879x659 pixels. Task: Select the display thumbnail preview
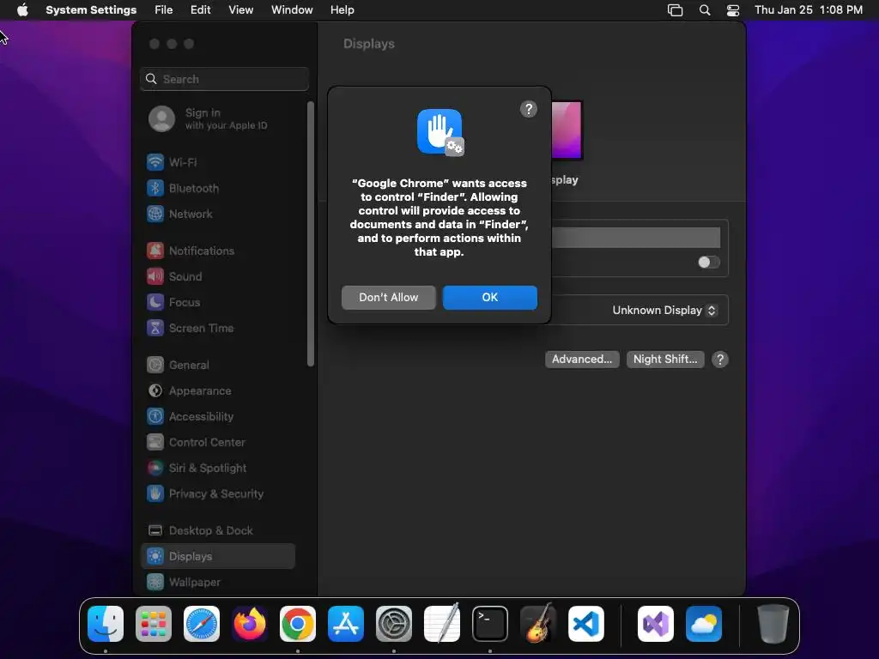pyautogui.click(x=567, y=130)
